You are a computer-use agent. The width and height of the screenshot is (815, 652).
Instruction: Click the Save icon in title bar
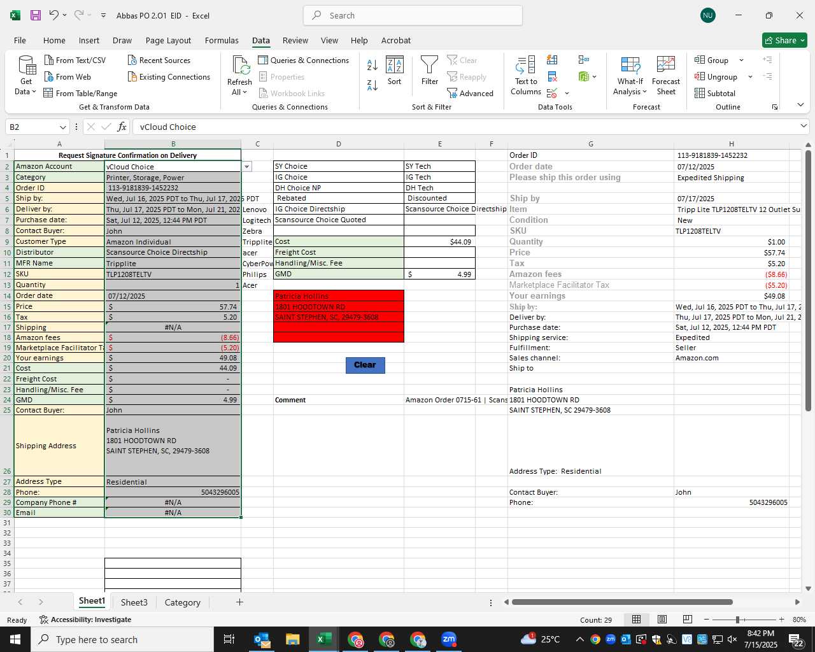click(x=36, y=15)
